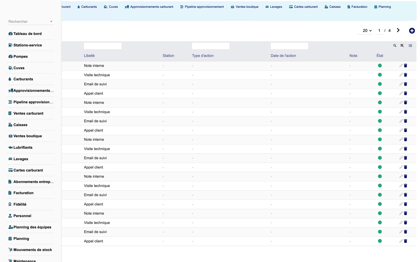Viewport: 420px width, 262px height.
Task: Click the Lavages car icon in sidebar
Action: point(10,159)
